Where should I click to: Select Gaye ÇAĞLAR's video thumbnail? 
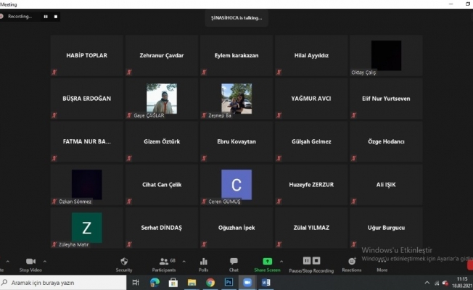point(161,98)
